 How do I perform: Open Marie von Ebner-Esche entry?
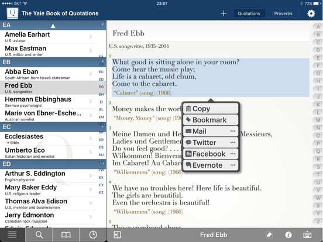[49, 115]
